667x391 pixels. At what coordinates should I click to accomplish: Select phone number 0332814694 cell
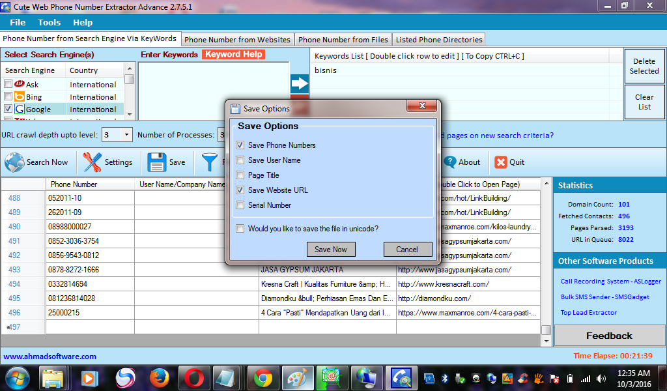point(90,283)
